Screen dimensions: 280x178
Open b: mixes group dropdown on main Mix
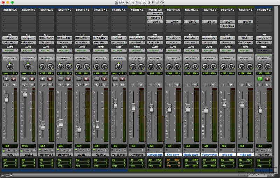[x=264, y=58]
